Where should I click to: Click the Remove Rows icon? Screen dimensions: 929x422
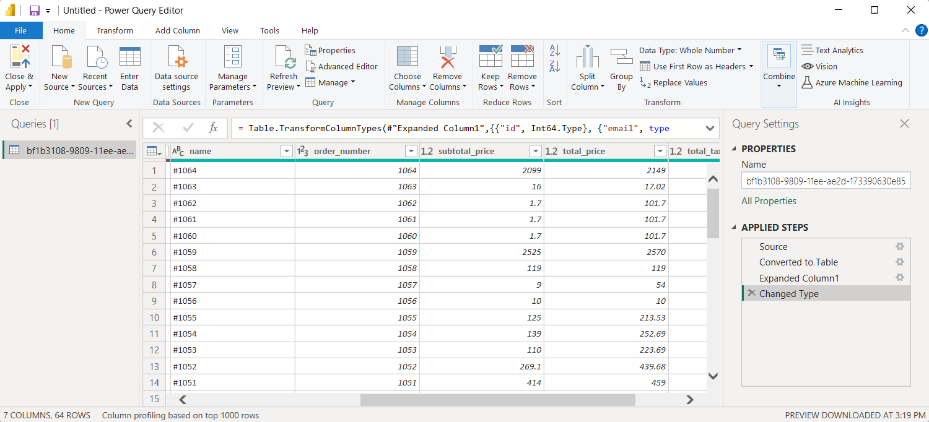click(522, 56)
